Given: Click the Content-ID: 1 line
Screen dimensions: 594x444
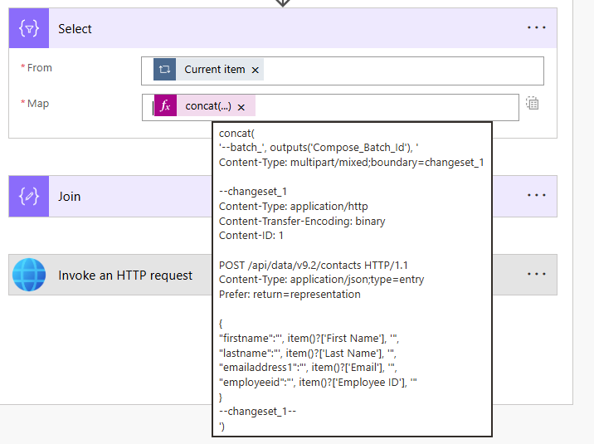Looking at the screenshot, I should pos(251,236).
